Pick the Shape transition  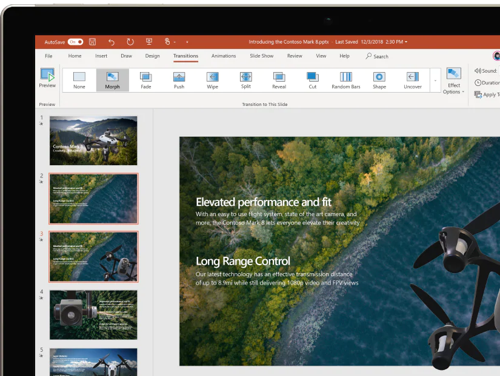[x=379, y=80]
